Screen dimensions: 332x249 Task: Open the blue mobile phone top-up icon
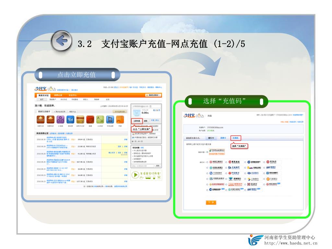point(110,120)
